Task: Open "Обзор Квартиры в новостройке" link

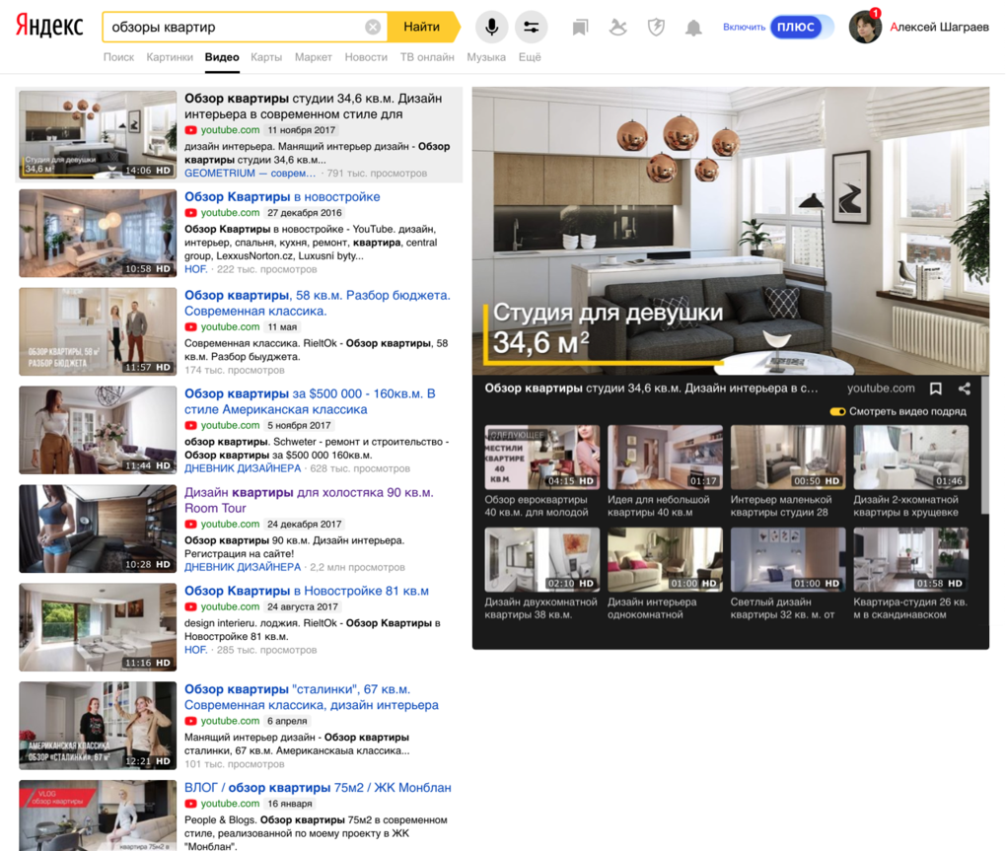Action: tap(282, 197)
